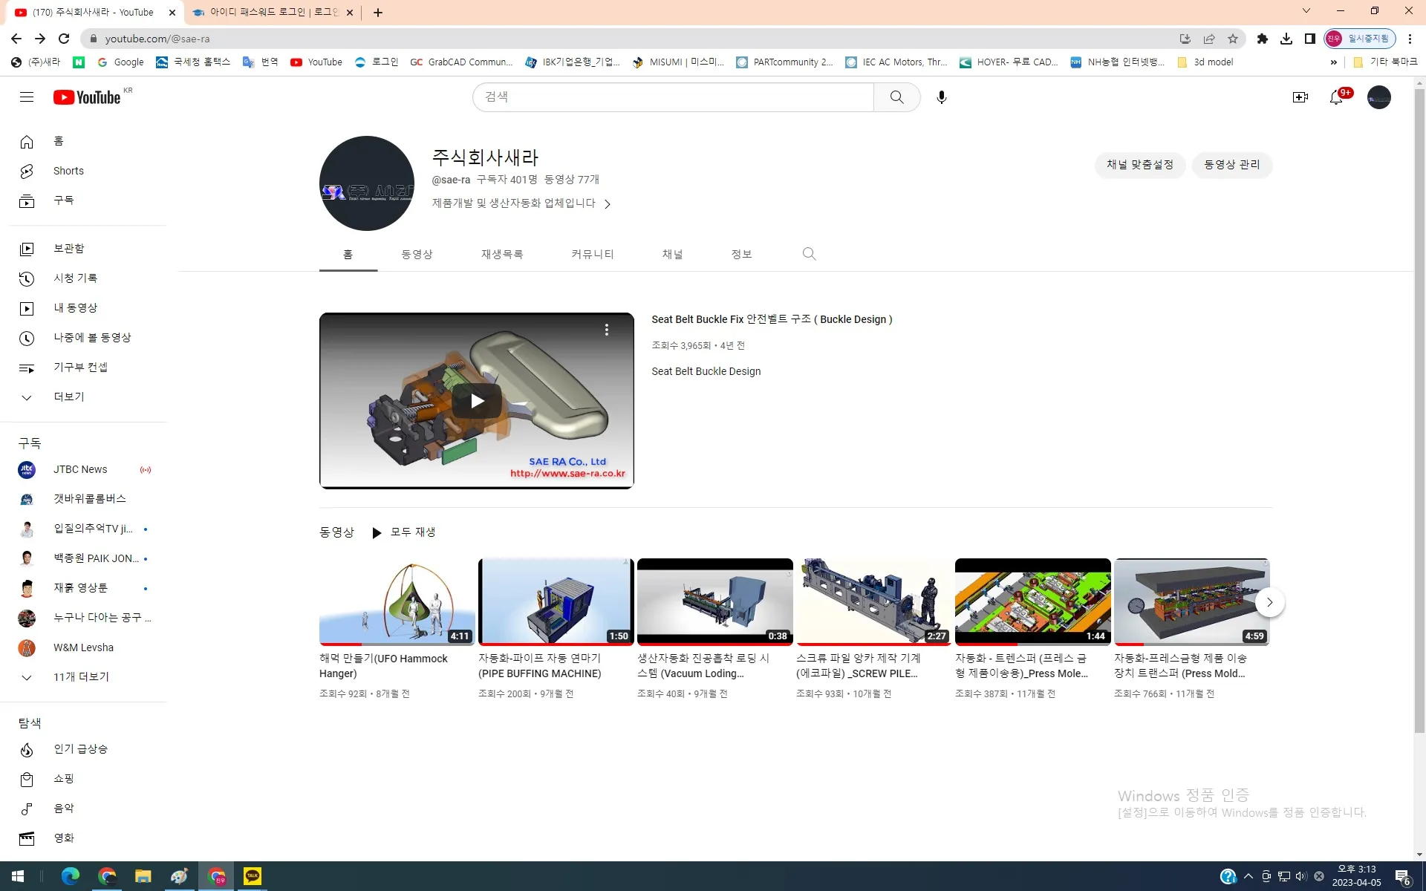Image resolution: width=1426 pixels, height=891 pixels.
Task: Open the YouTube hamburger guide menu
Action: click(27, 97)
